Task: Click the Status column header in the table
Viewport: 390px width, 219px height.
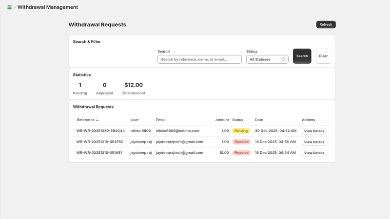Action: [x=237, y=120]
